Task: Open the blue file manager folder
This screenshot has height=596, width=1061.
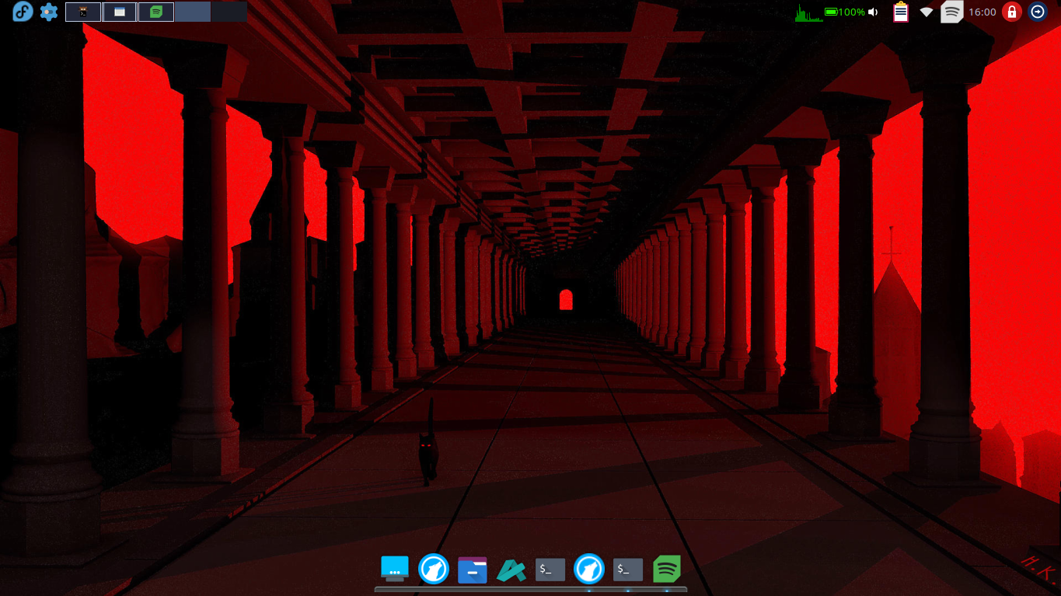Action: 473,570
